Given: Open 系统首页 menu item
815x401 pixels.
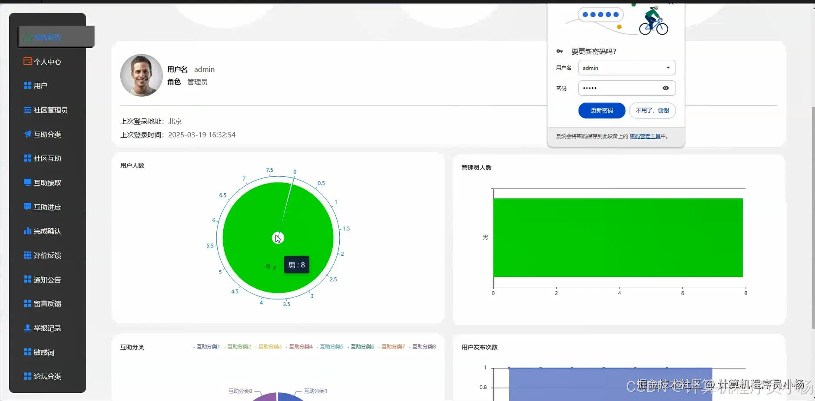Looking at the screenshot, I should click(x=56, y=37).
